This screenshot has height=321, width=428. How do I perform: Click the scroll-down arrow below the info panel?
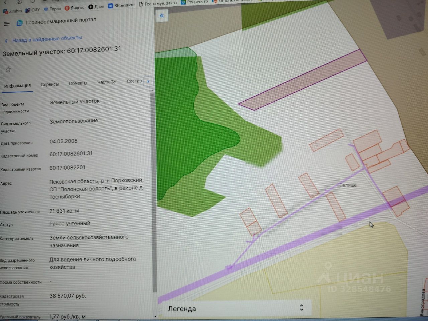click(x=155, y=316)
